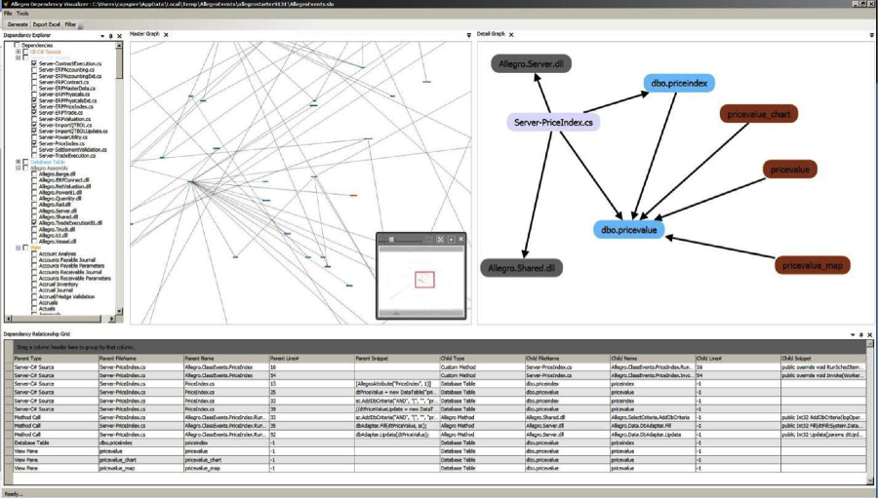The width and height of the screenshot is (878, 499).
Task: Select the dbo.priceindex graph node
Action: coord(679,84)
